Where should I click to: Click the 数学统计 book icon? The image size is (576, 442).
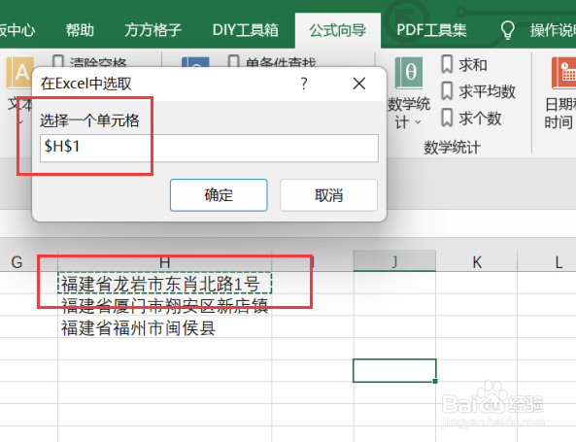pyautogui.click(x=409, y=73)
